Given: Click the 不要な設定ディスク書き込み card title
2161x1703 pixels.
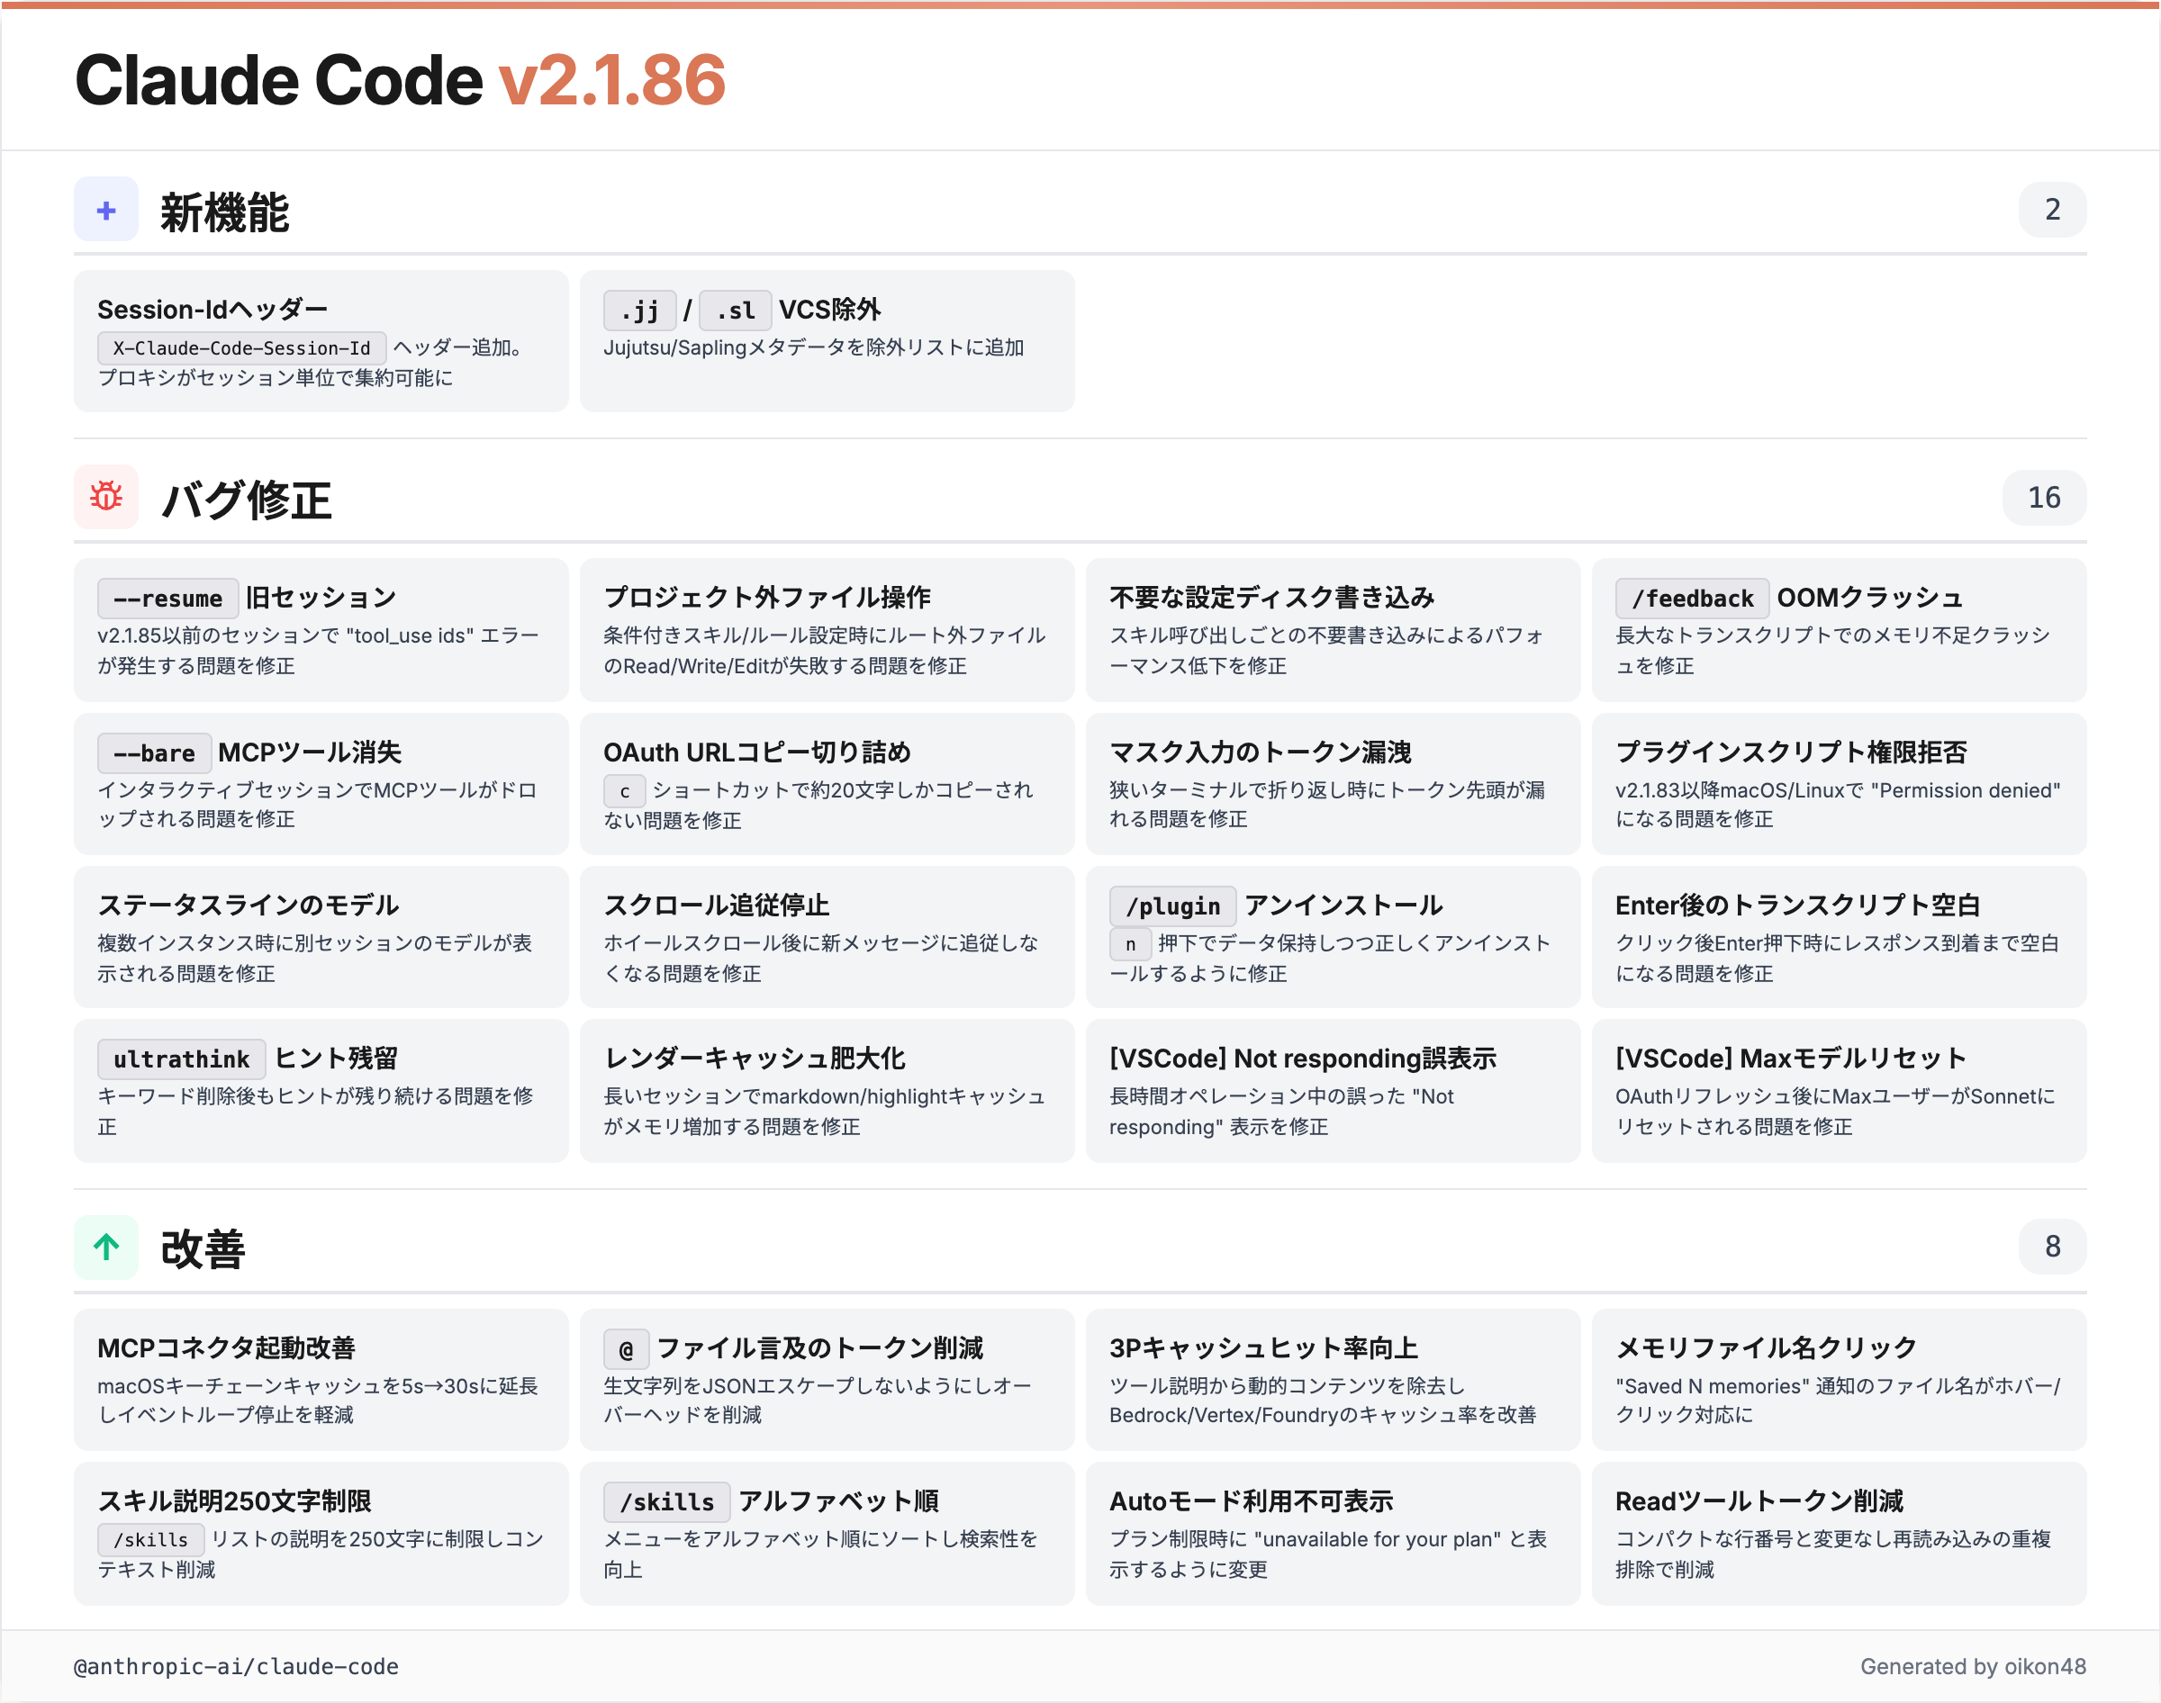Looking at the screenshot, I should tap(1271, 598).
